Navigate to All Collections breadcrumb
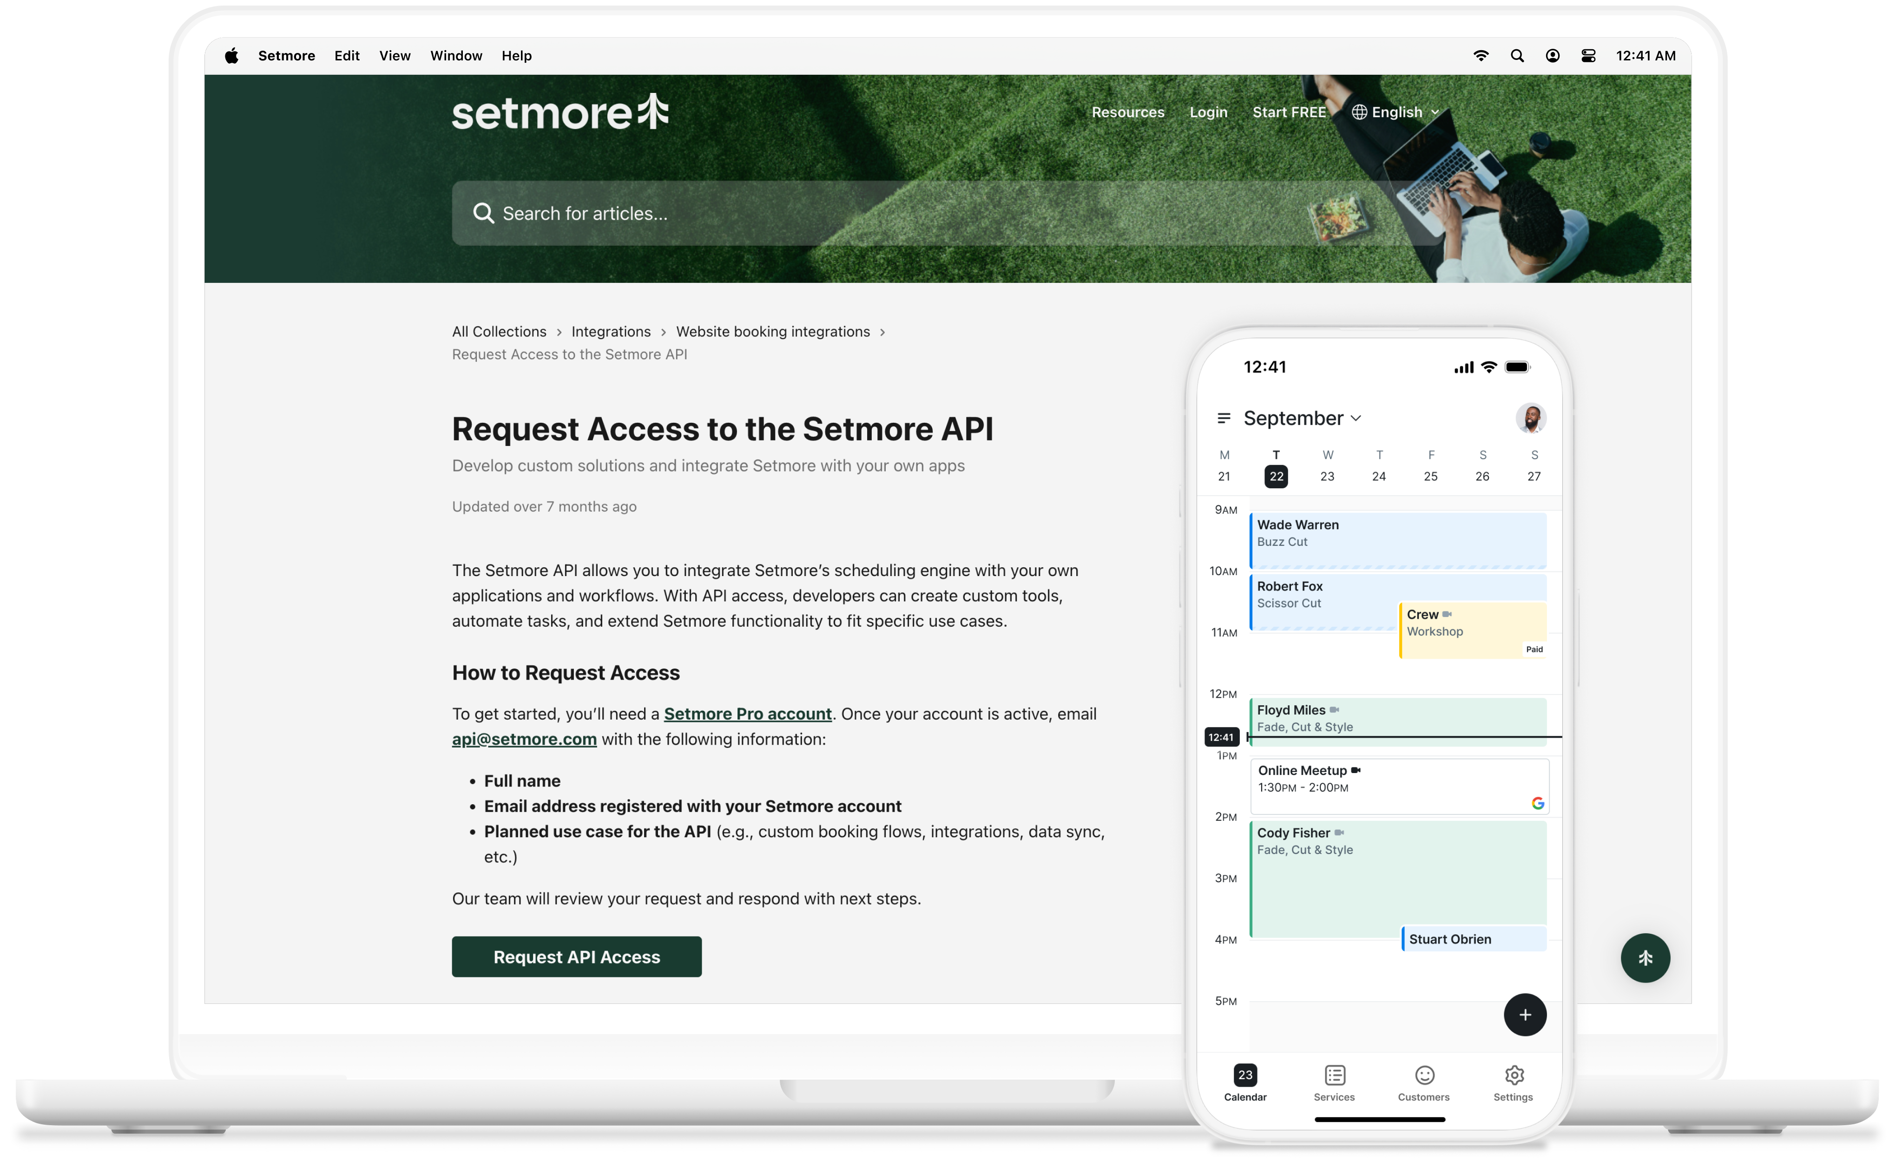The image size is (1896, 1167). [x=499, y=331]
